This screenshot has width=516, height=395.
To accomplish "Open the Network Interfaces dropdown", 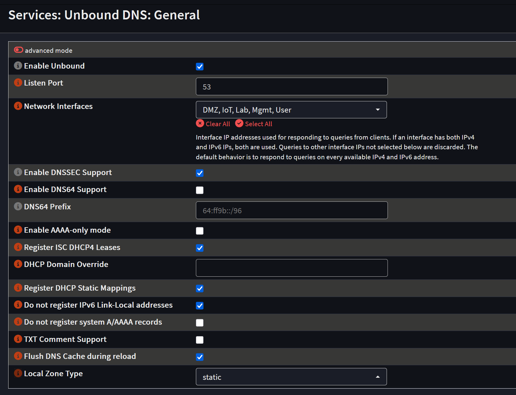I will tap(291, 110).
